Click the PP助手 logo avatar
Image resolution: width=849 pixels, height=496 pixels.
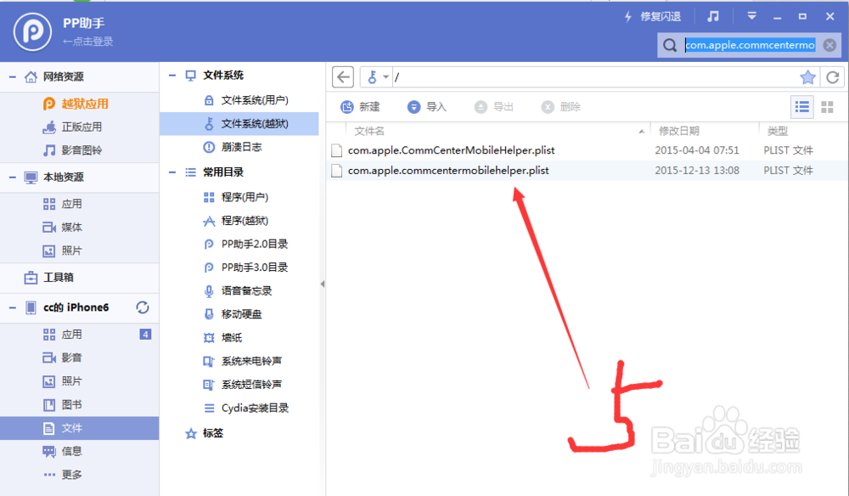pyautogui.click(x=32, y=32)
